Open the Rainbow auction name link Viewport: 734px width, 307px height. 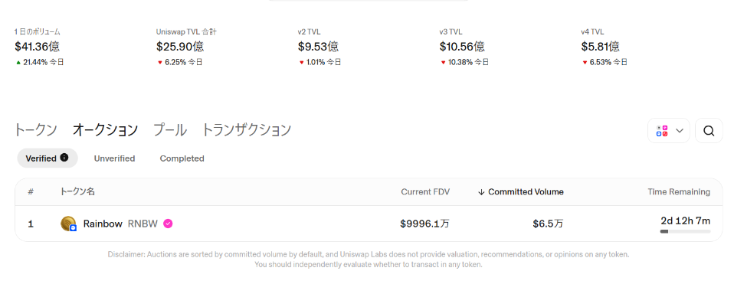click(x=103, y=224)
